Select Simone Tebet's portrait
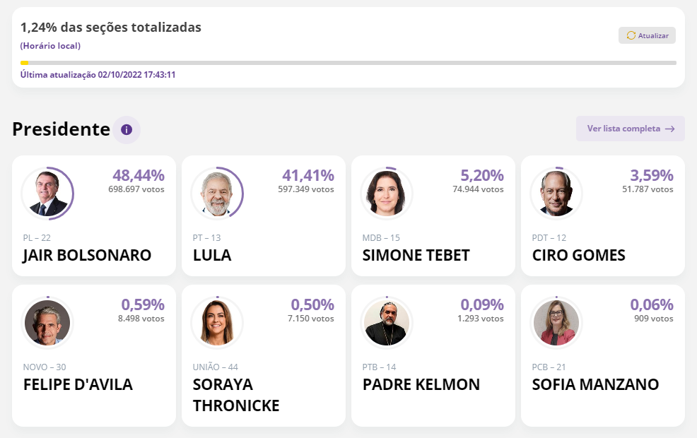Image resolution: width=697 pixels, height=438 pixels. pos(387,194)
